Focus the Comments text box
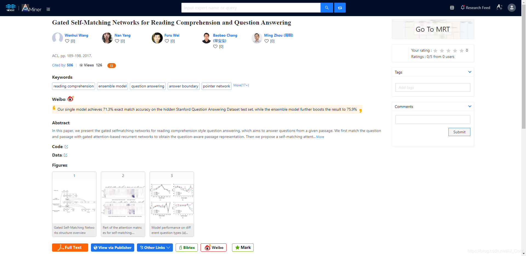The image size is (526, 256). click(x=433, y=120)
